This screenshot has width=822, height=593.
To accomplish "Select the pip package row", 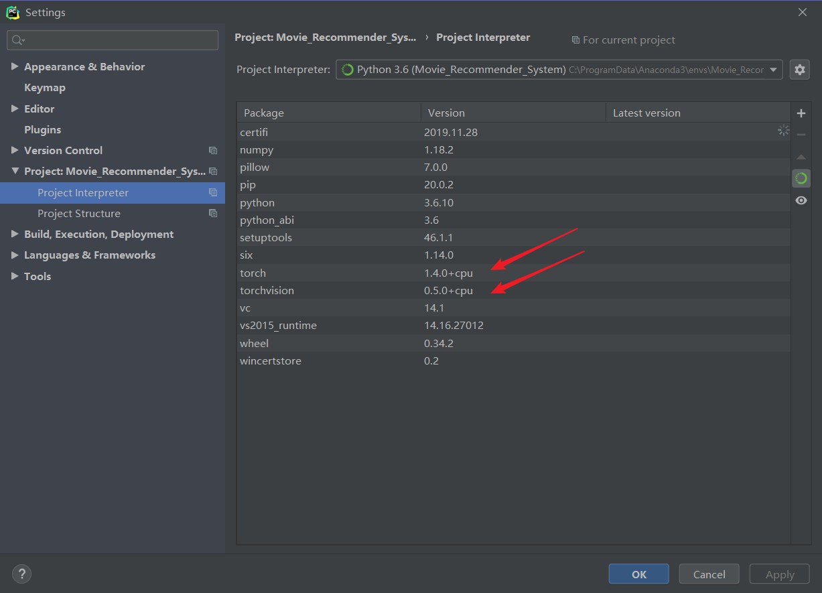I will [x=514, y=184].
